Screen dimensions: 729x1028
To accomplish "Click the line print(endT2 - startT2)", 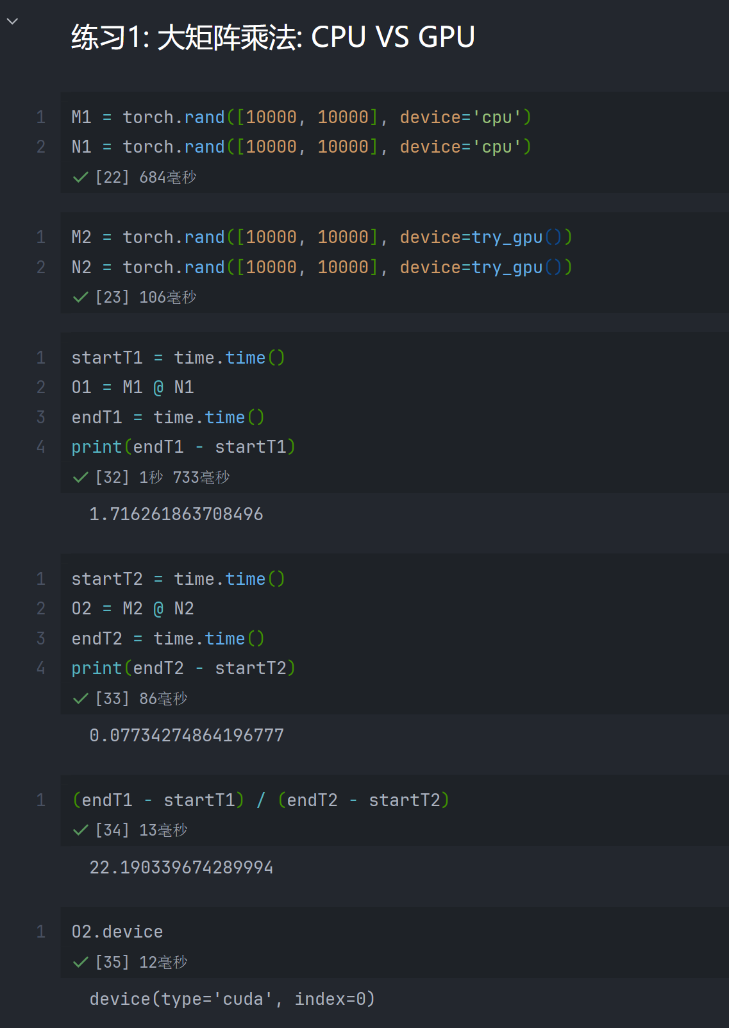I will point(183,668).
